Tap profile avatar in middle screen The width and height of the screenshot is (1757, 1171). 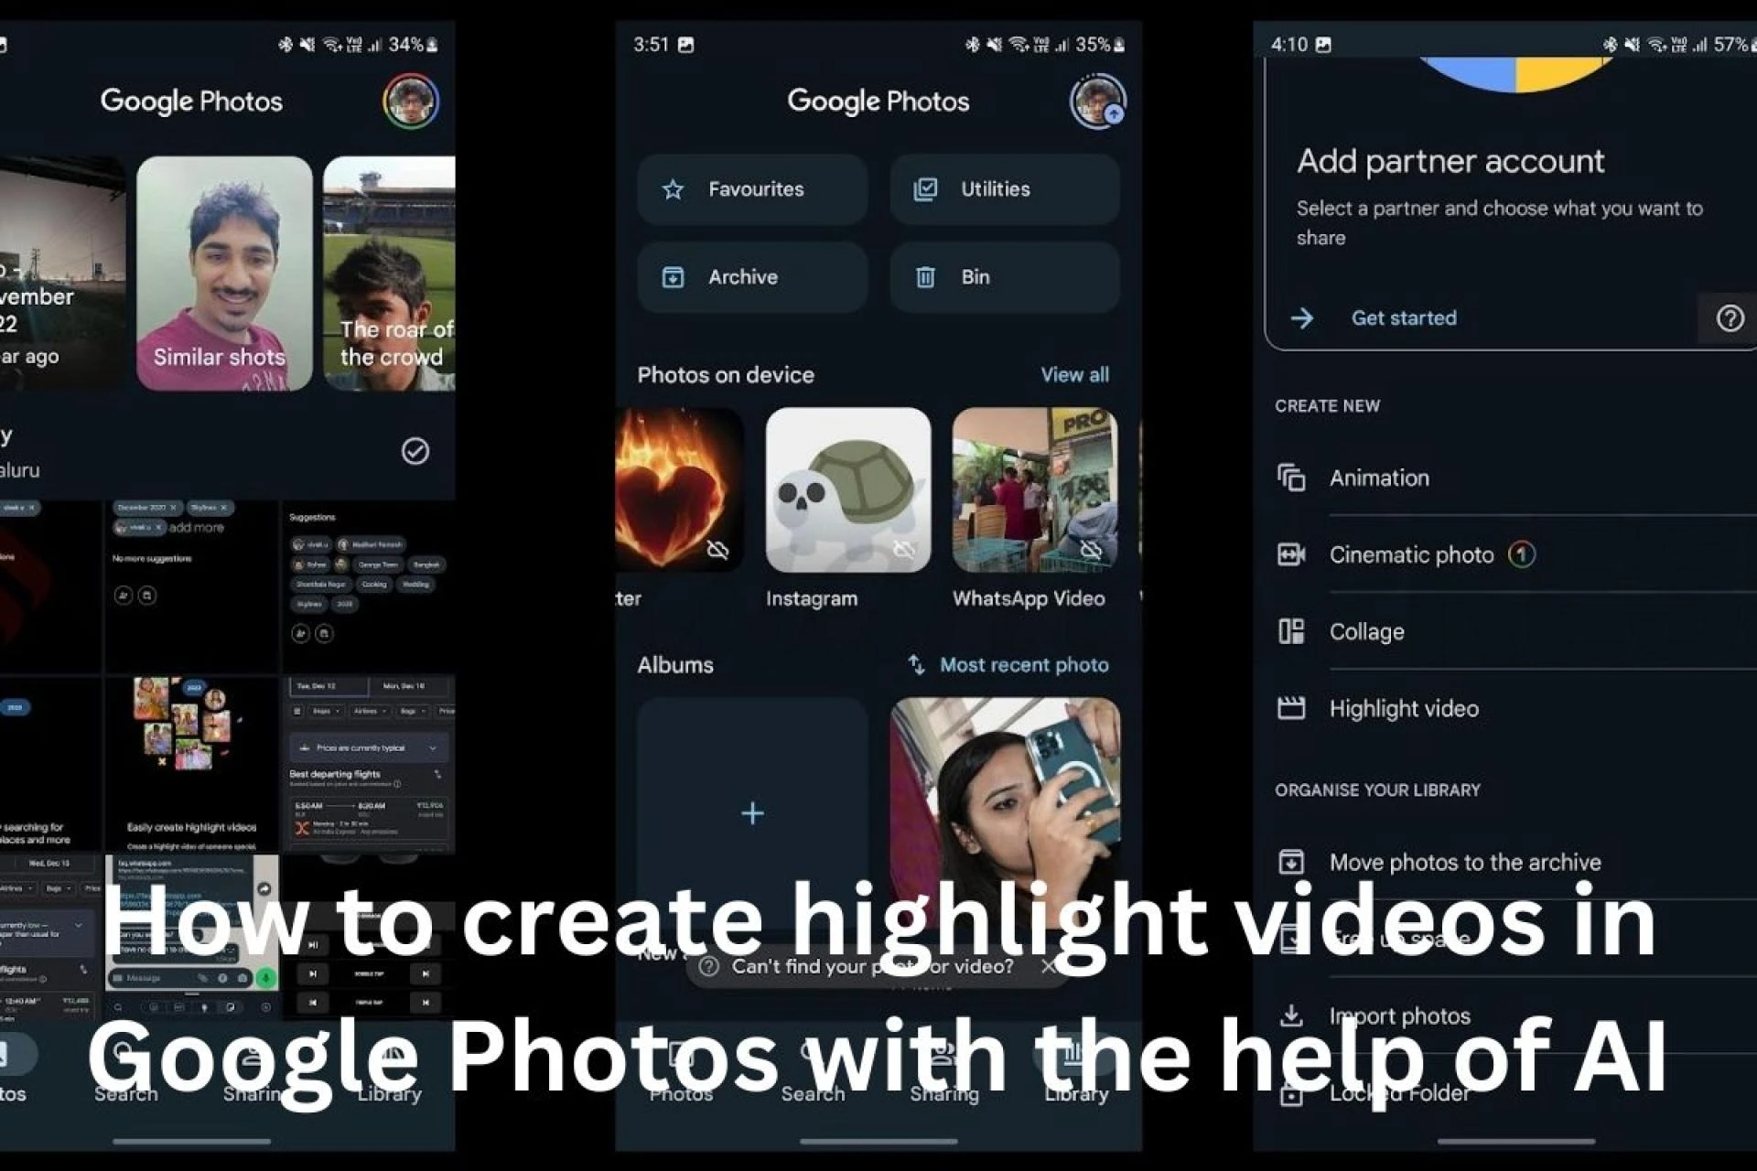coord(1097,101)
